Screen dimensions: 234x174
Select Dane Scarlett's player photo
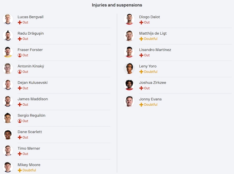click(7, 134)
